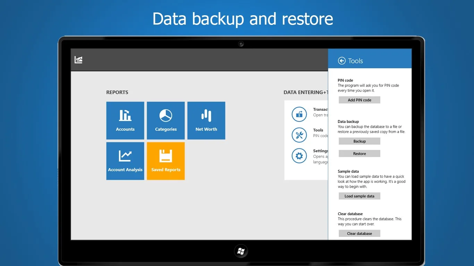
Task: Click the app chart logo in header
Action: click(79, 60)
